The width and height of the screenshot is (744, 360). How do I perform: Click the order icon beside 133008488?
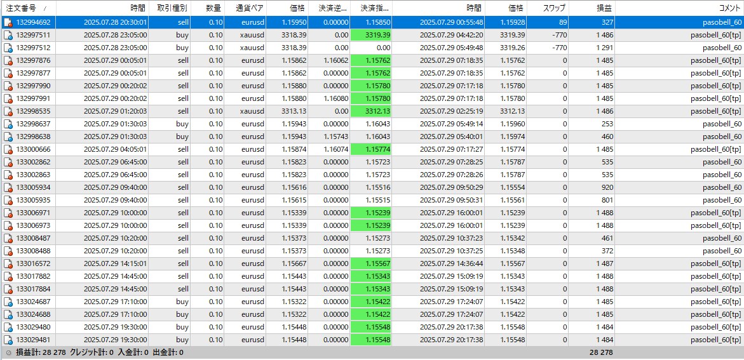(8, 251)
